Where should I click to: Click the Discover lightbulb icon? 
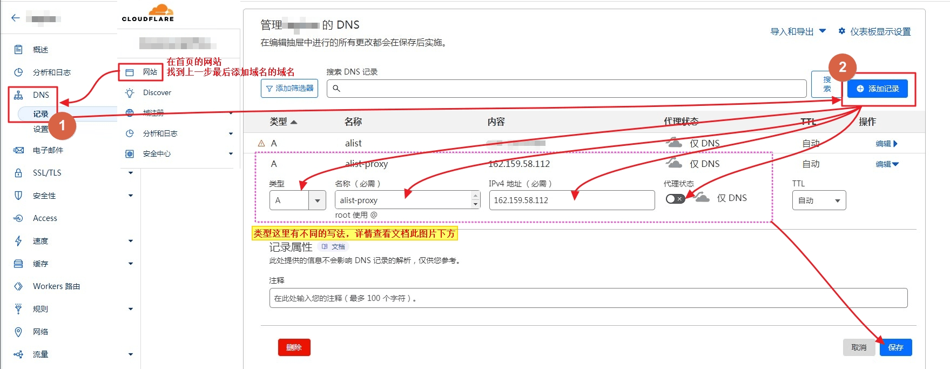click(130, 93)
